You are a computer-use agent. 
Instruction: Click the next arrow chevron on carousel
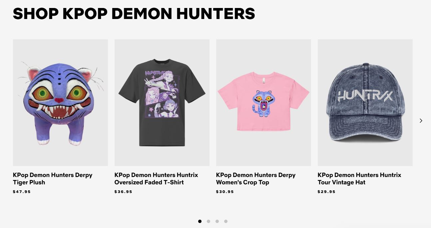(x=421, y=121)
